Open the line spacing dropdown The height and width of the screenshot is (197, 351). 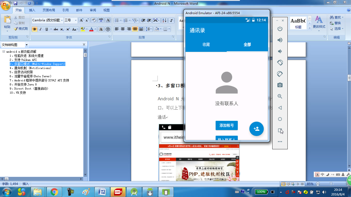pyautogui.click(x=149, y=29)
